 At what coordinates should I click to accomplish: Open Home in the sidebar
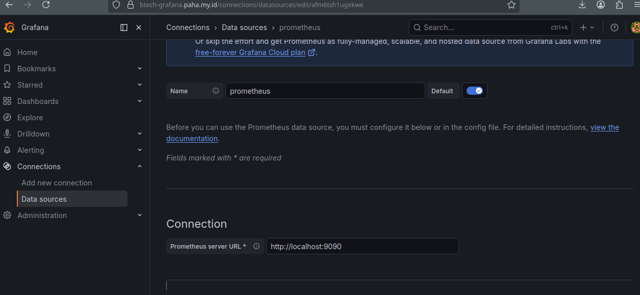tap(27, 52)
